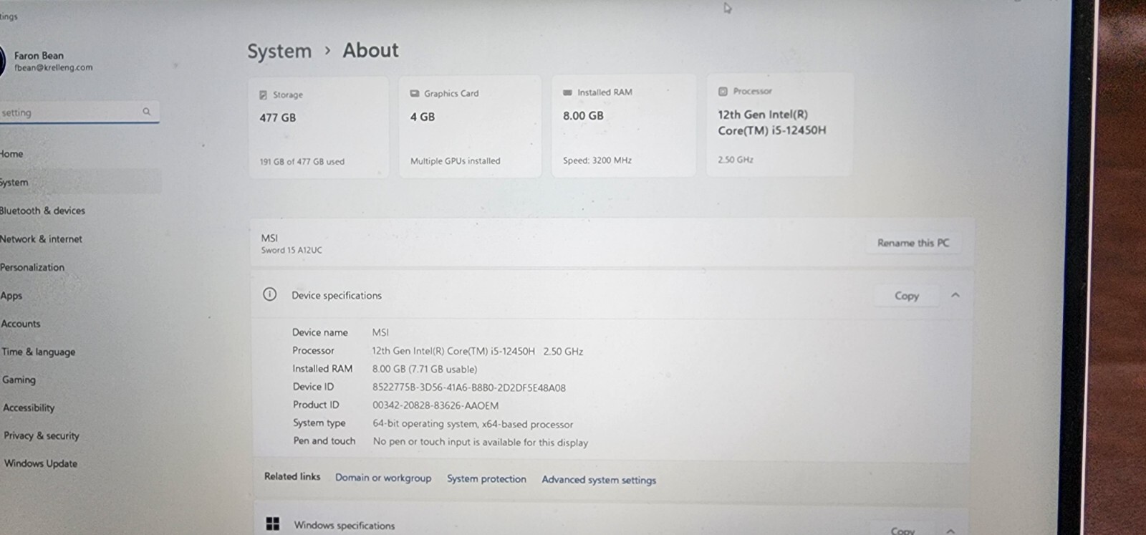Click the About page heading

(370, 50)
